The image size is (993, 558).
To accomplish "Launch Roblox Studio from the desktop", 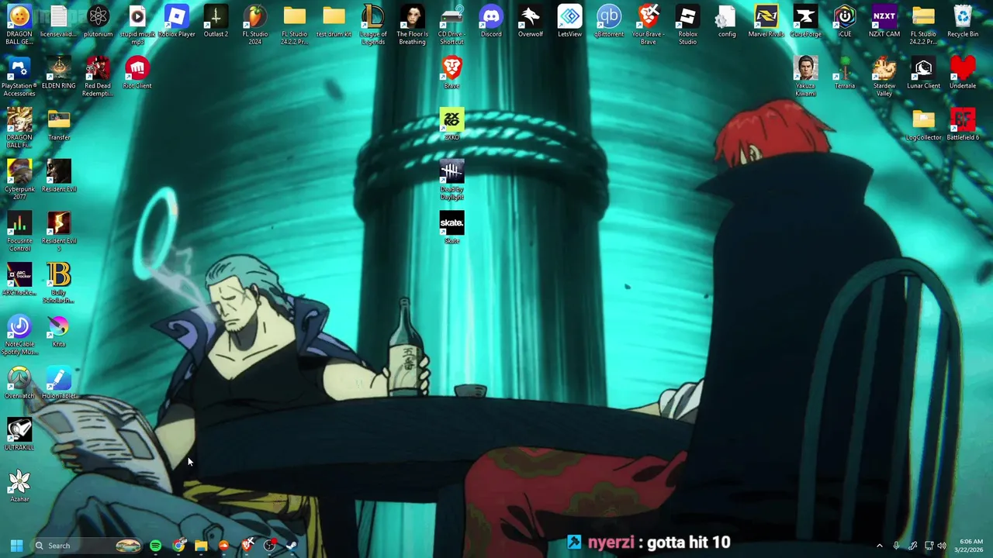I will (687, 25).
